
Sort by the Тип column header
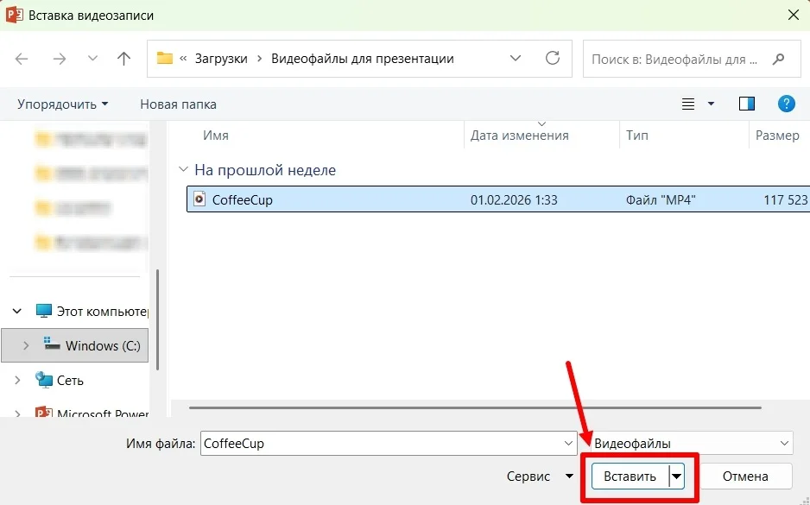tap(637, 136)
